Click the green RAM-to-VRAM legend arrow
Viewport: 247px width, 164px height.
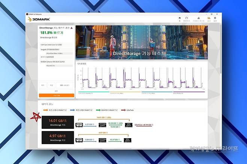(99, 110)
